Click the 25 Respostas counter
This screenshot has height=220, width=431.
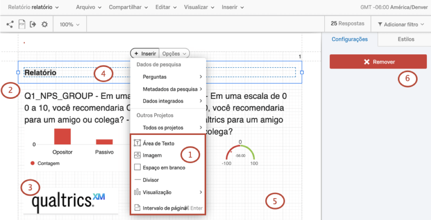click(348, 23)
